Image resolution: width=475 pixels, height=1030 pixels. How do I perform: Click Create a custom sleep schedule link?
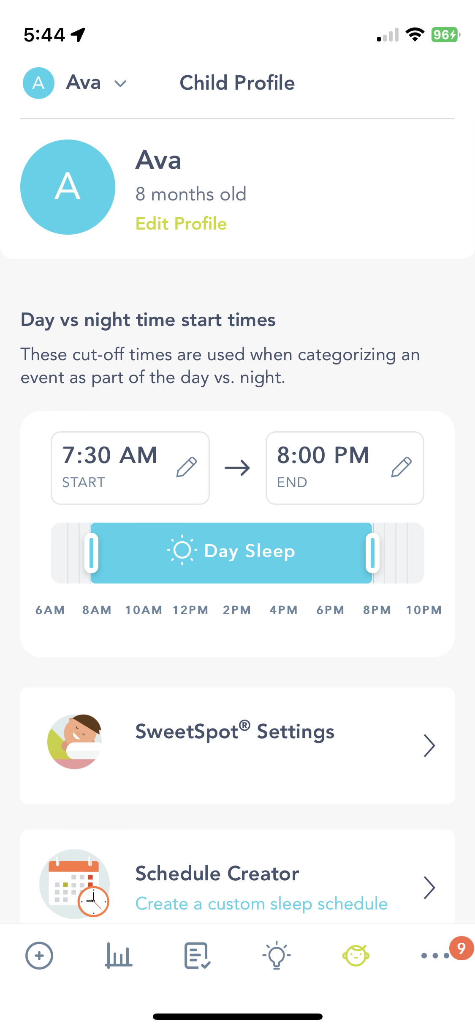261,904
